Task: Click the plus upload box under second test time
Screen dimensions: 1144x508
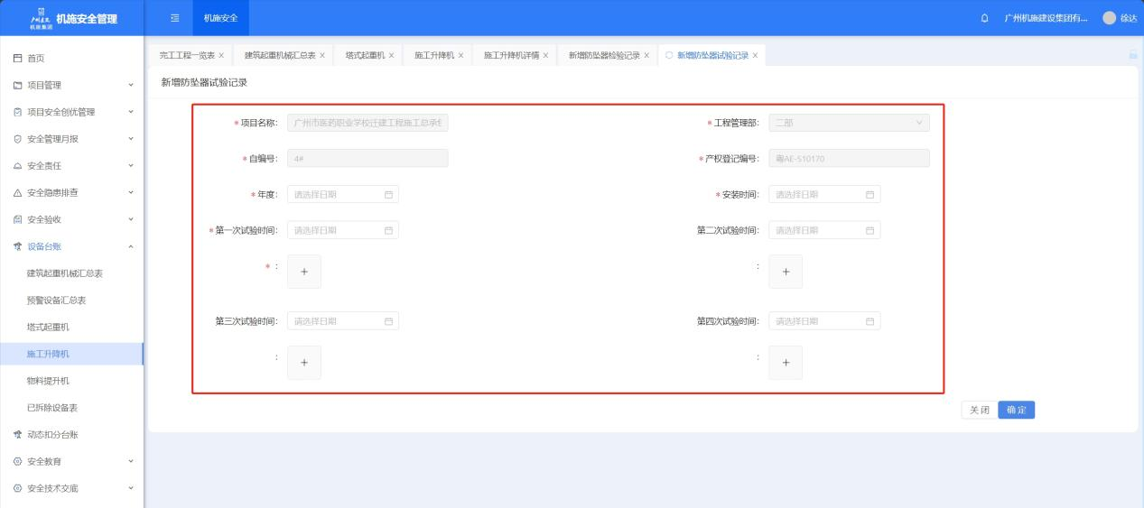Action: (x=785, y=272)
